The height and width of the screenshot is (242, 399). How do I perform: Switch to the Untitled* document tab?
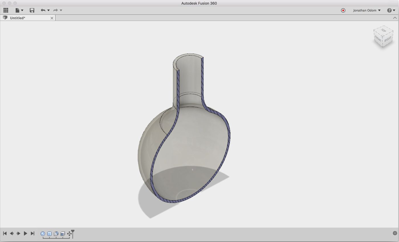point(28,18)
